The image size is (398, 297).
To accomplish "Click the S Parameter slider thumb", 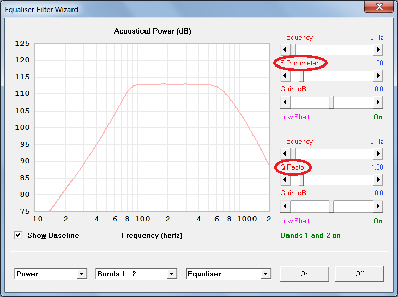I will coord(301,76).
